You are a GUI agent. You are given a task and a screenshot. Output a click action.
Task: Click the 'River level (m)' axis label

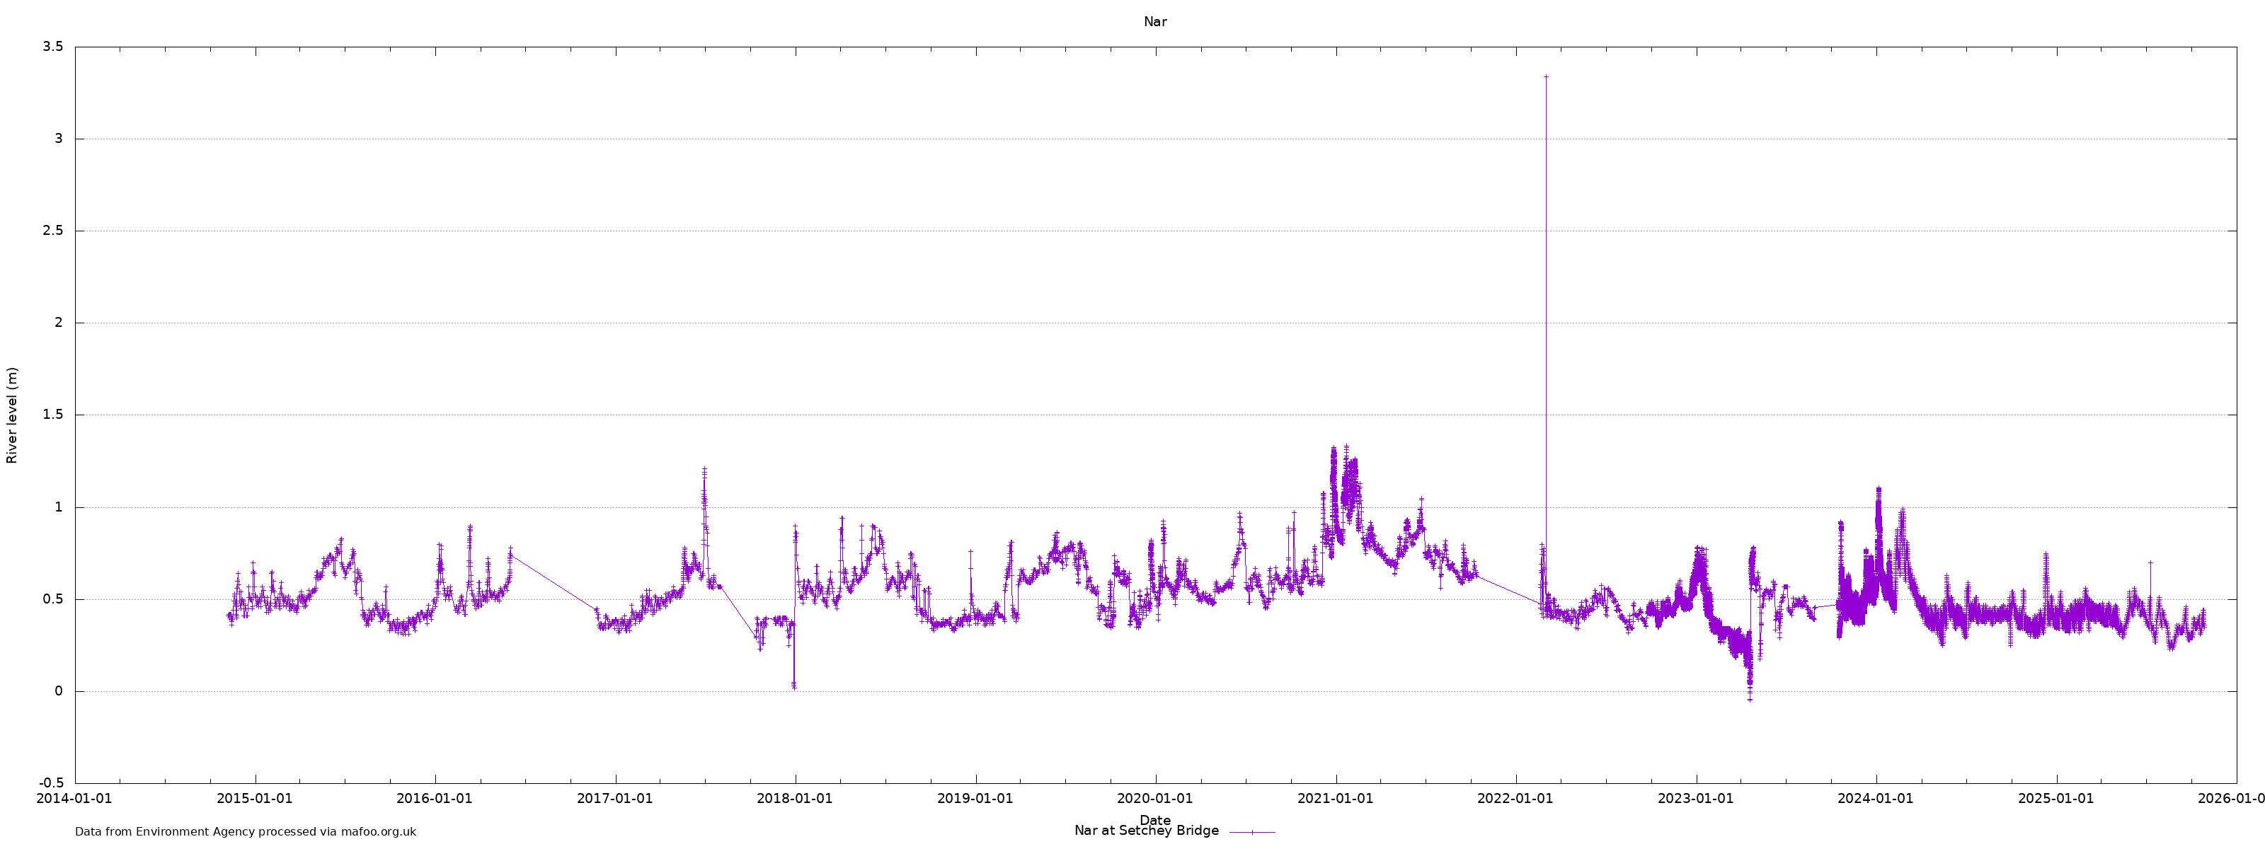click(x=12, y=415)
